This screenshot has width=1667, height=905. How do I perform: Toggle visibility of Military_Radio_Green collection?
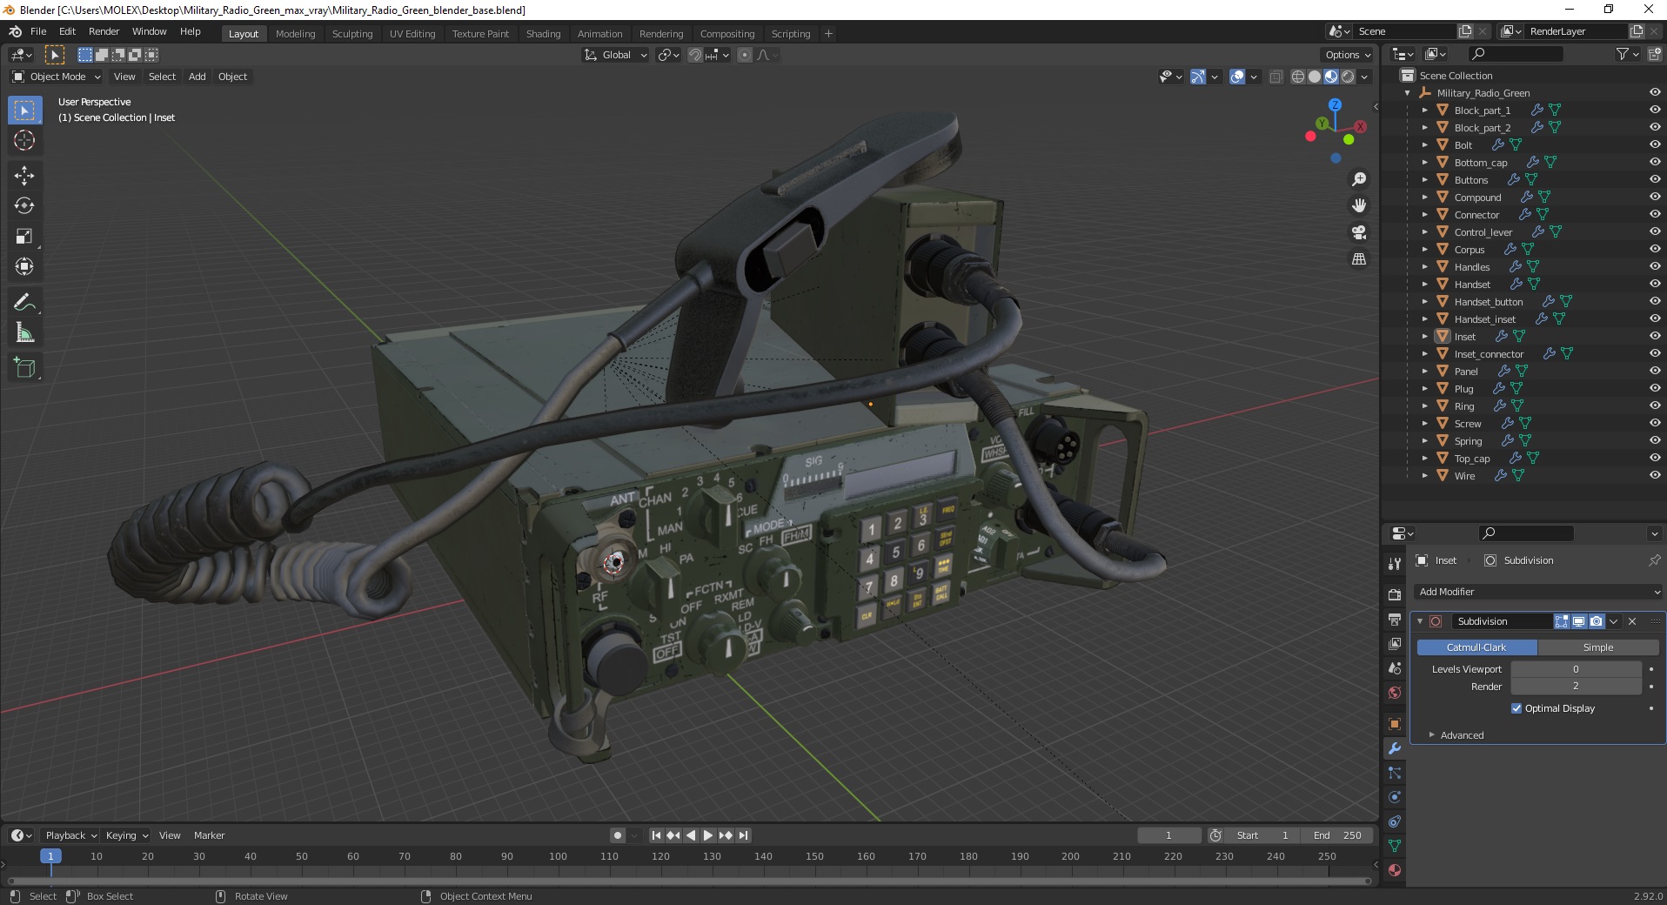1655,92
